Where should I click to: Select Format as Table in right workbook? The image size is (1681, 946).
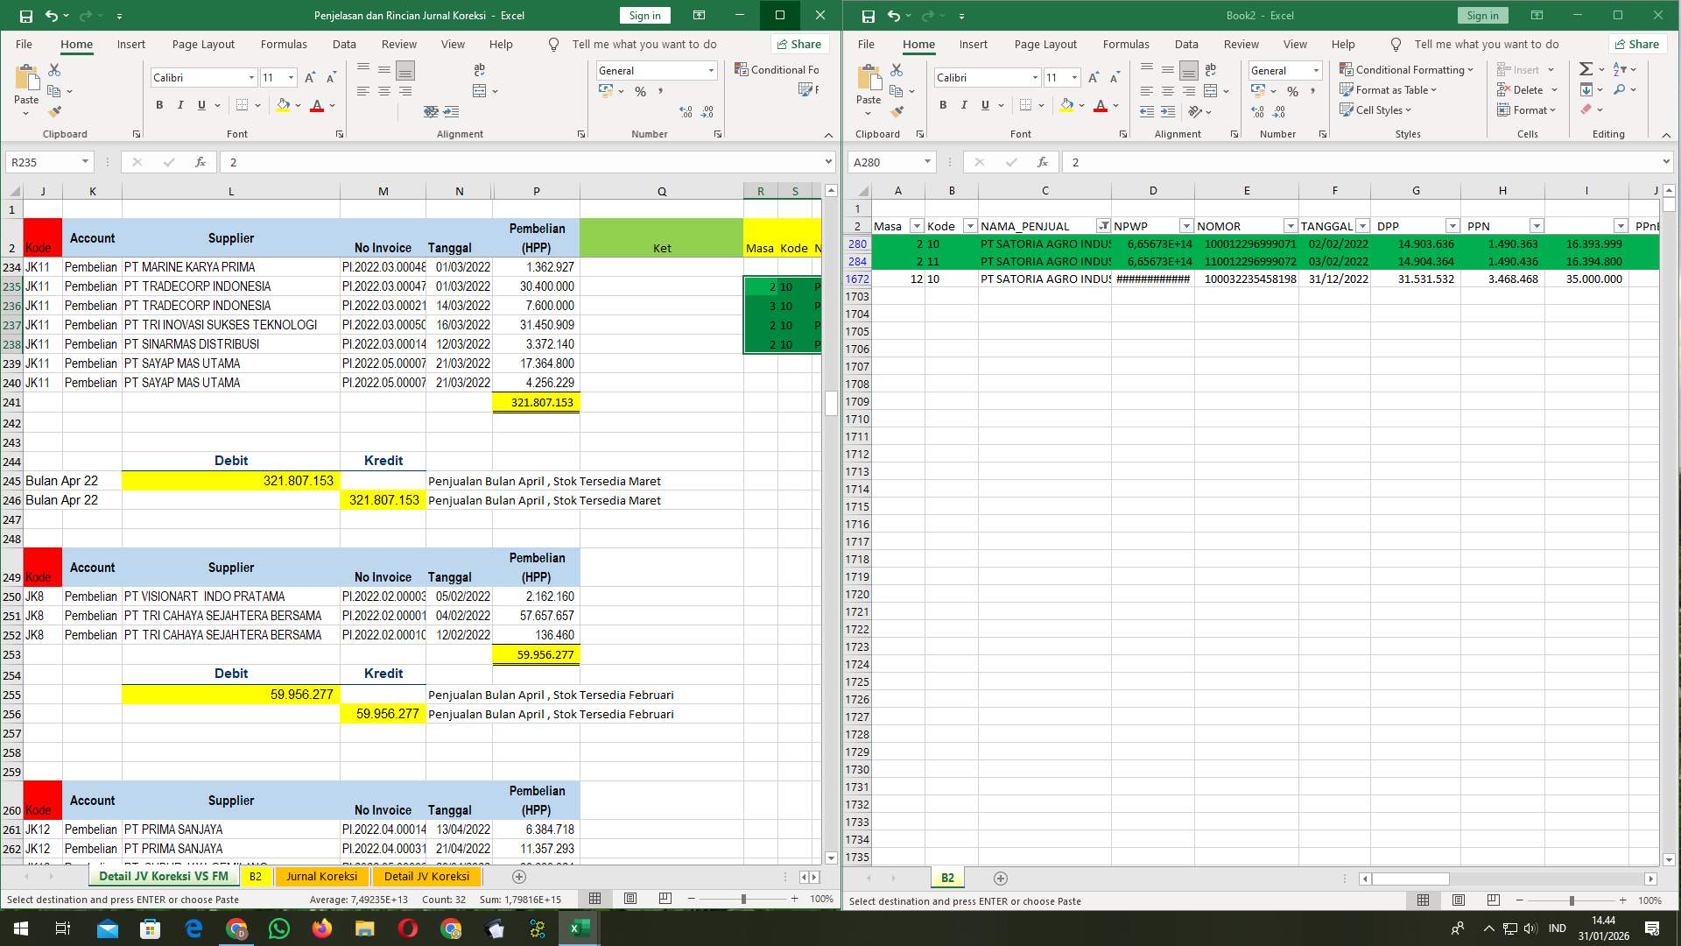1388,89
